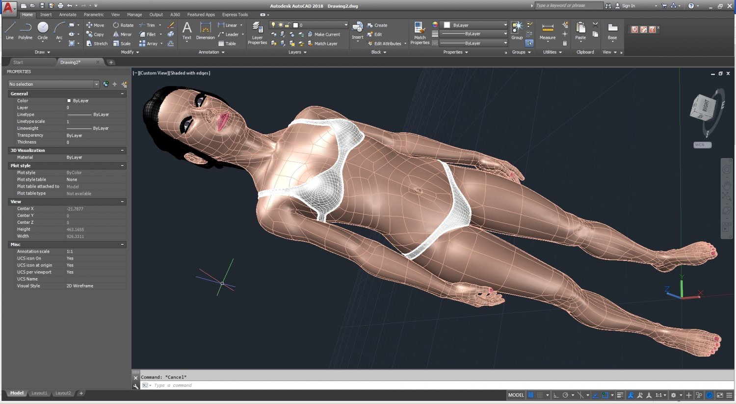Activate the Mirror command
Viewport: 736px width, 404px height.
[x=122, y=34]
